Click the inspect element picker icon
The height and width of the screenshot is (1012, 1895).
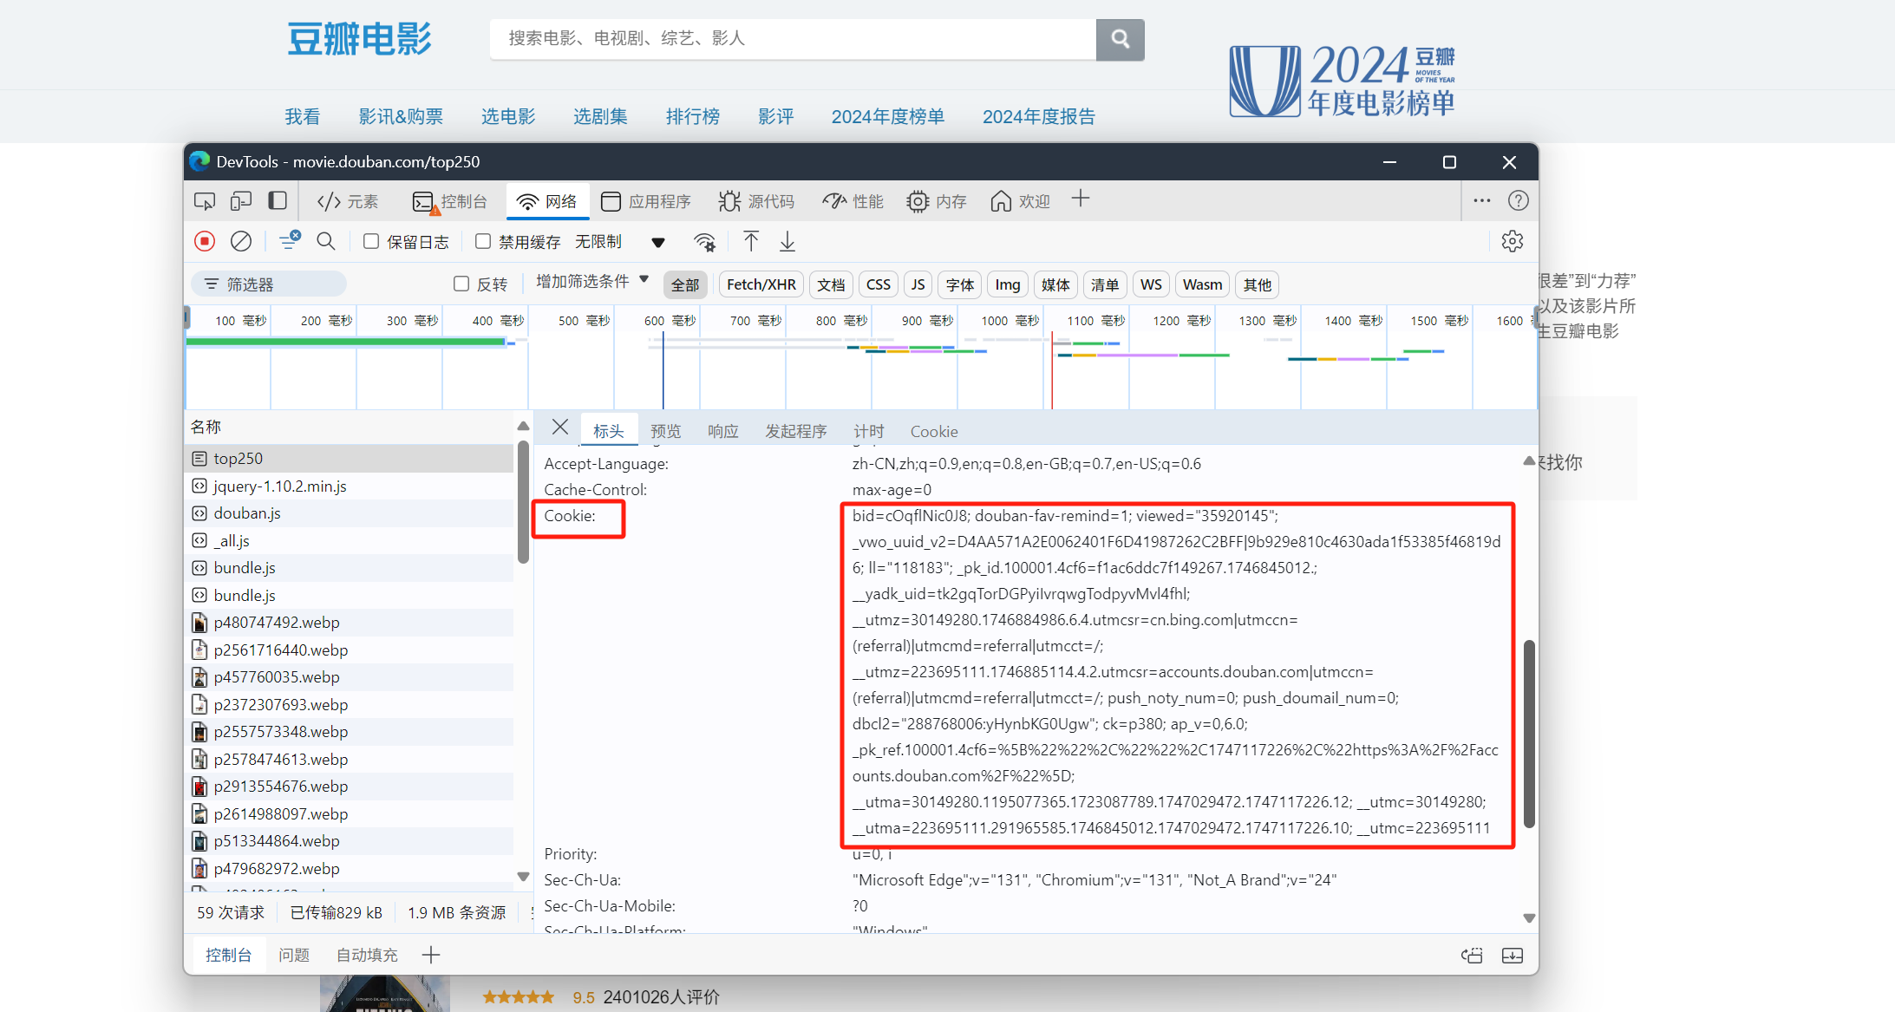click(x=205, y=201)
